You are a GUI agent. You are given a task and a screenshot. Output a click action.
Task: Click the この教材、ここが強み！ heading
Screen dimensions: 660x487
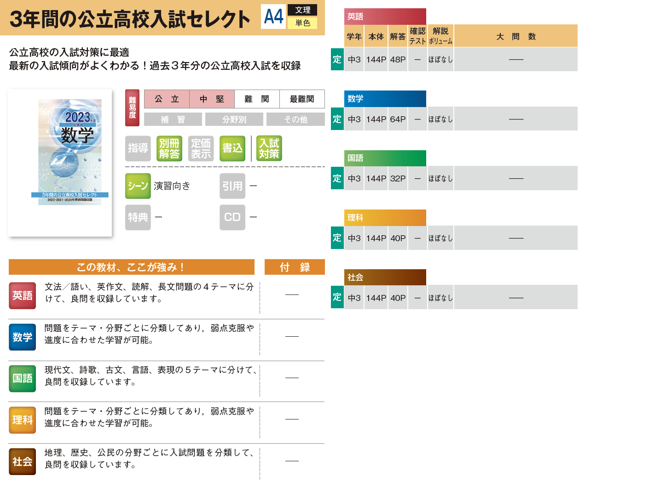pos(132,267)
